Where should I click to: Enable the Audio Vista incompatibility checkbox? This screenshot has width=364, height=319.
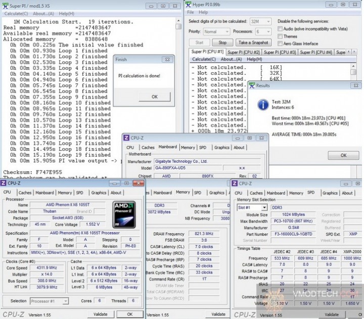pyautogui.click(x=280, y=29)
